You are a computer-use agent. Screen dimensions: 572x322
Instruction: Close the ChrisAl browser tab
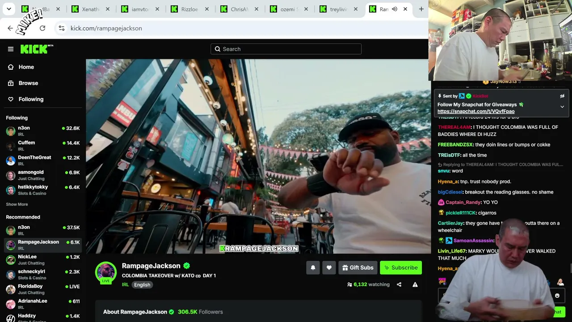coord(257,9)
